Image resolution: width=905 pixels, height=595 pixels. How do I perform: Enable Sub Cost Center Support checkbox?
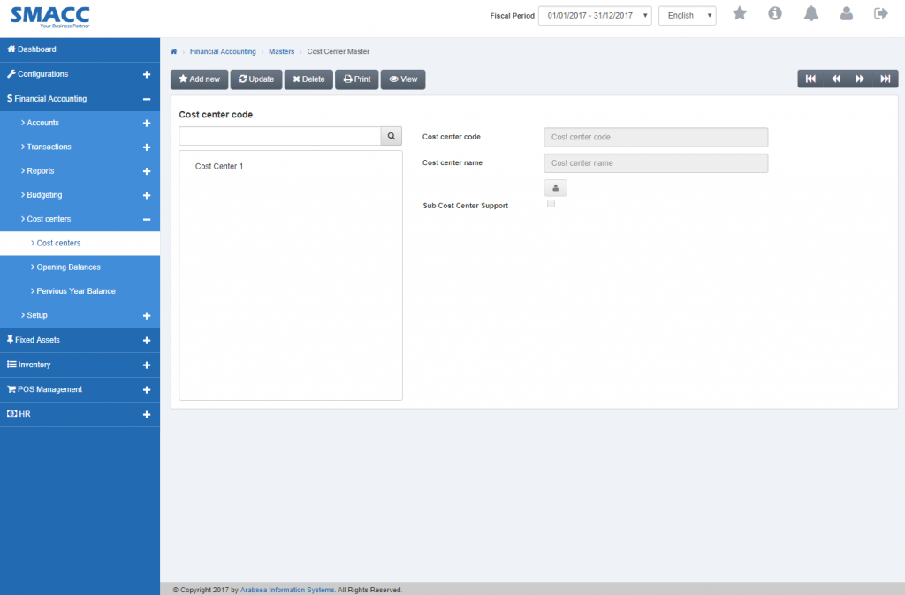[551, 204]
